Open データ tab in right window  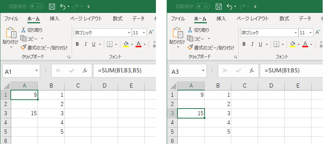click(305, 19)
